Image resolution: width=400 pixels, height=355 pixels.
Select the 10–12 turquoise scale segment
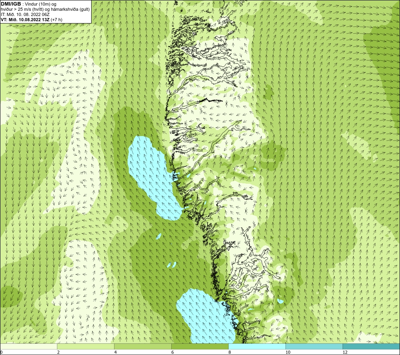pyautogui.click(x=314, y=346)
